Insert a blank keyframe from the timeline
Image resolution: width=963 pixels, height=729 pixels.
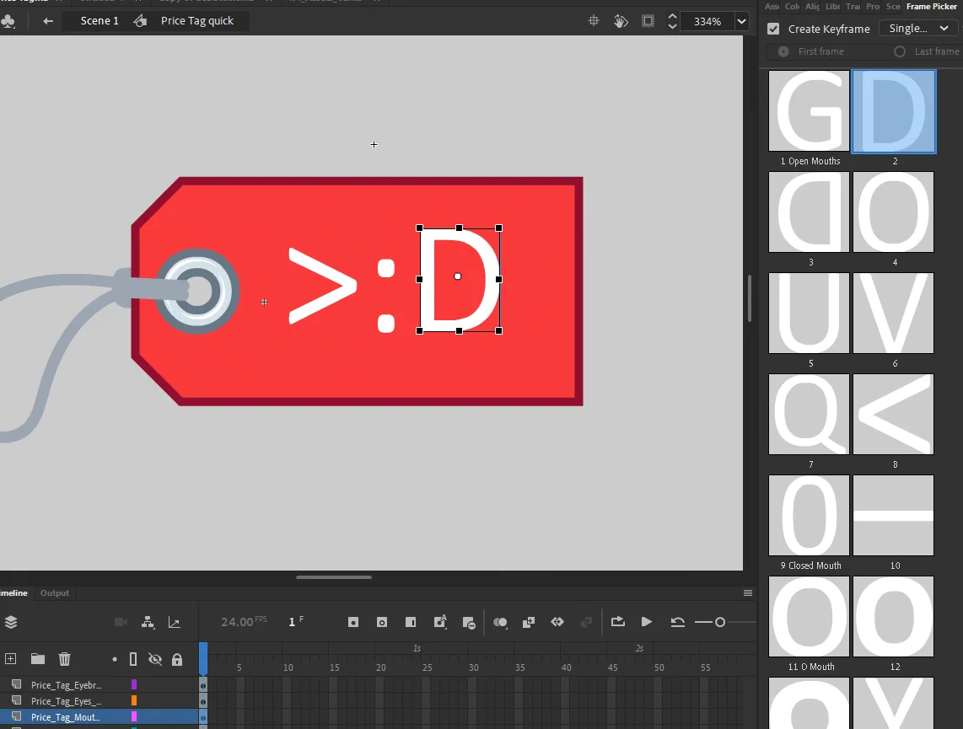382,622
